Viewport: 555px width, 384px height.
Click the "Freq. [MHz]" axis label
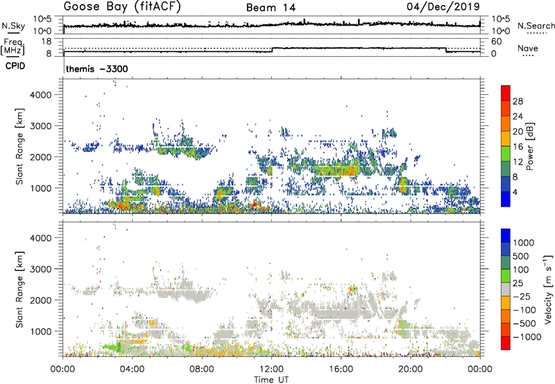click(x=13, y=46)
